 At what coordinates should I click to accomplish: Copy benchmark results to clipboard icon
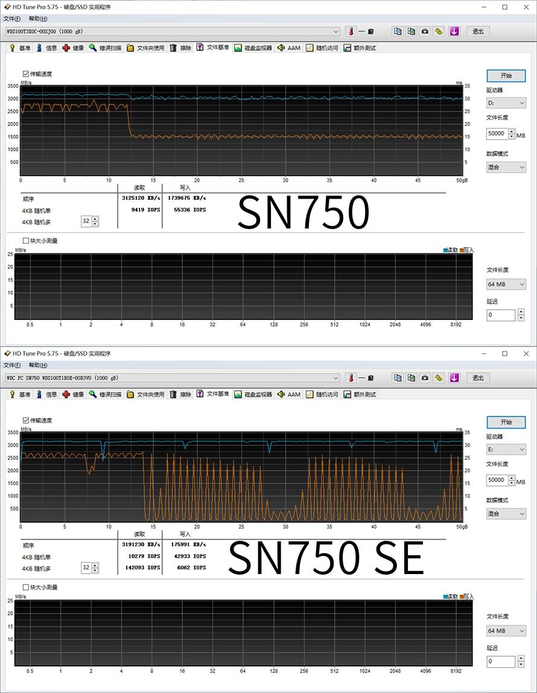[x=397, y=31]
